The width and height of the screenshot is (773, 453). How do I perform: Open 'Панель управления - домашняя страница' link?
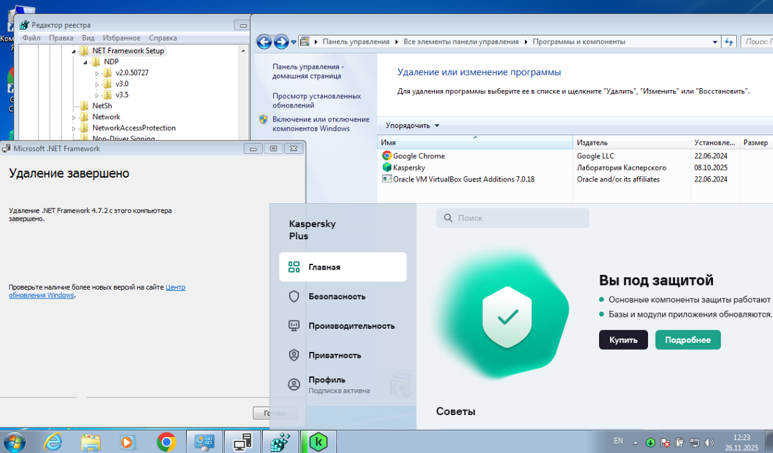point(307,71)
